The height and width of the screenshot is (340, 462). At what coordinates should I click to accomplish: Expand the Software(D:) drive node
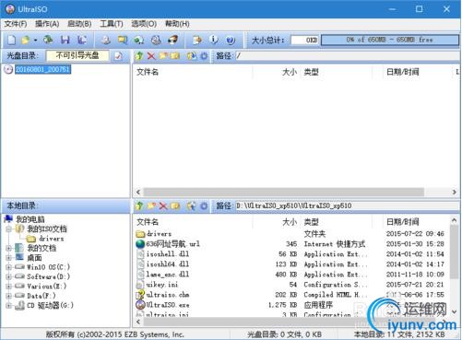click(8, 277)
